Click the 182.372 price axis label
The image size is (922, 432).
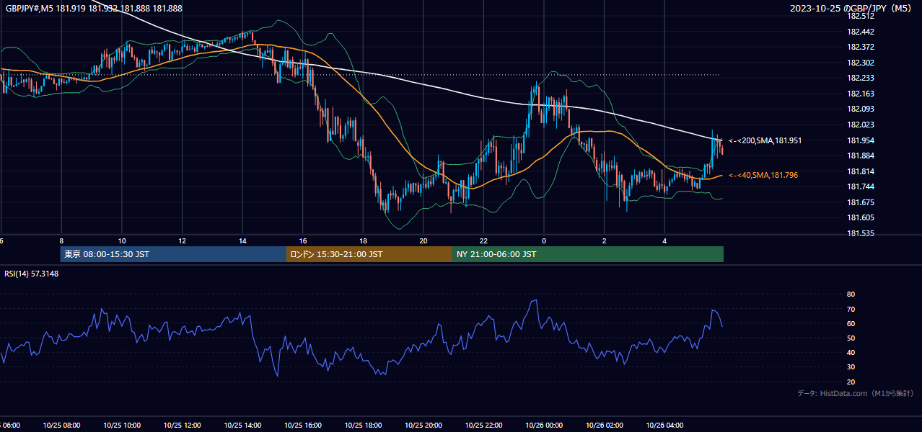[861, 47]
